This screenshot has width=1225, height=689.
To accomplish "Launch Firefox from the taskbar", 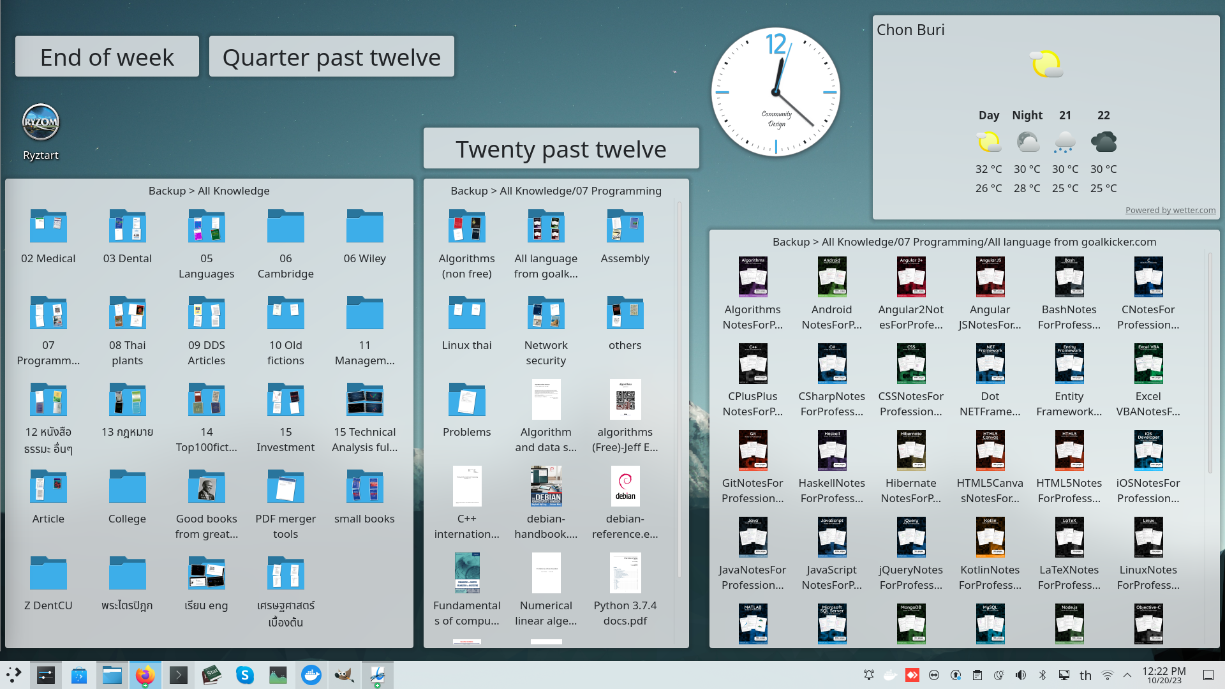I will [145, 675].
